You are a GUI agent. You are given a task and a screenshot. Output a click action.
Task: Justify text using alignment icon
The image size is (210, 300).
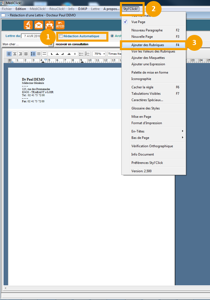click(26, 54)
